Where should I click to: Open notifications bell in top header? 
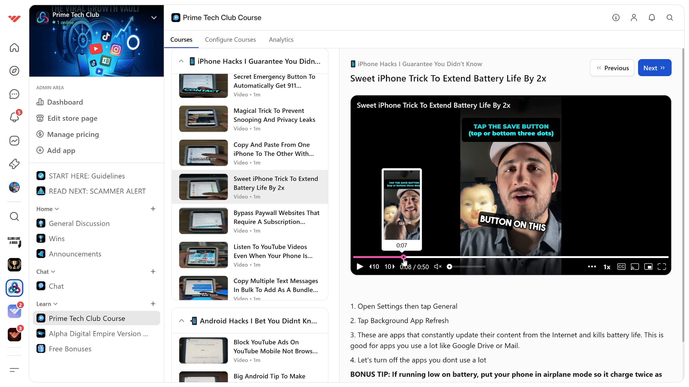tap(652, 18)
